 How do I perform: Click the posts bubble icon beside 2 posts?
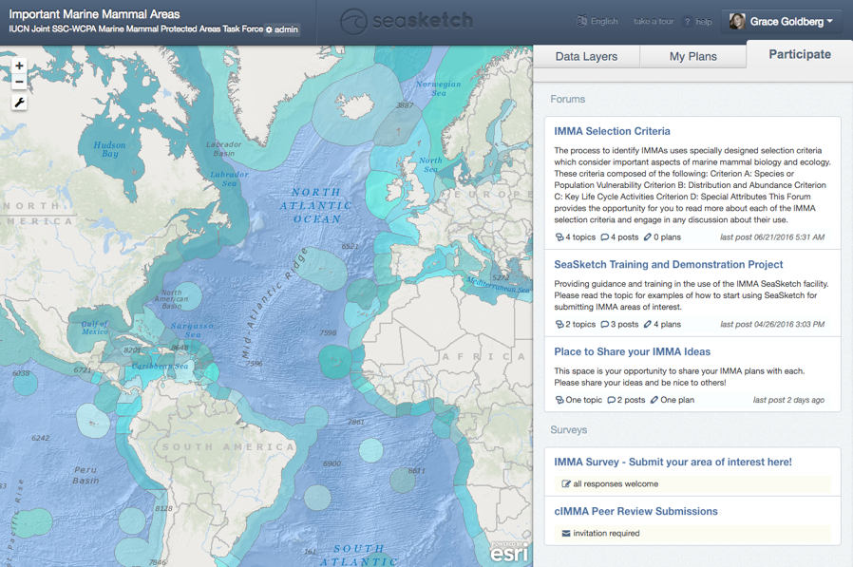point(611,400)
